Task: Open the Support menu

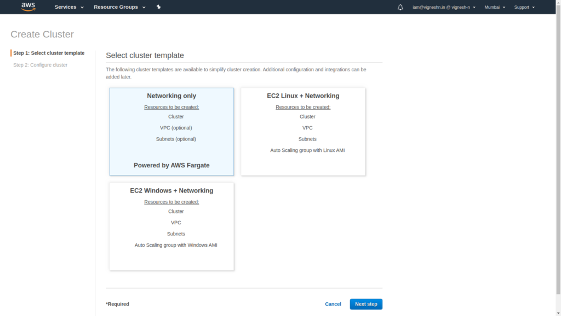Action: [x=524, y=7]
